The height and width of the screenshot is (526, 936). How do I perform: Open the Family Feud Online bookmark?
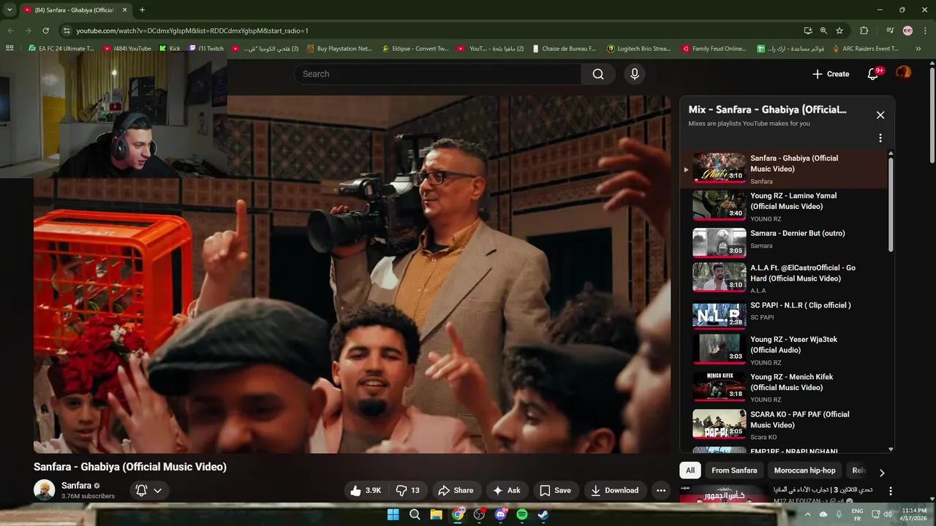[x=714, y=48]
